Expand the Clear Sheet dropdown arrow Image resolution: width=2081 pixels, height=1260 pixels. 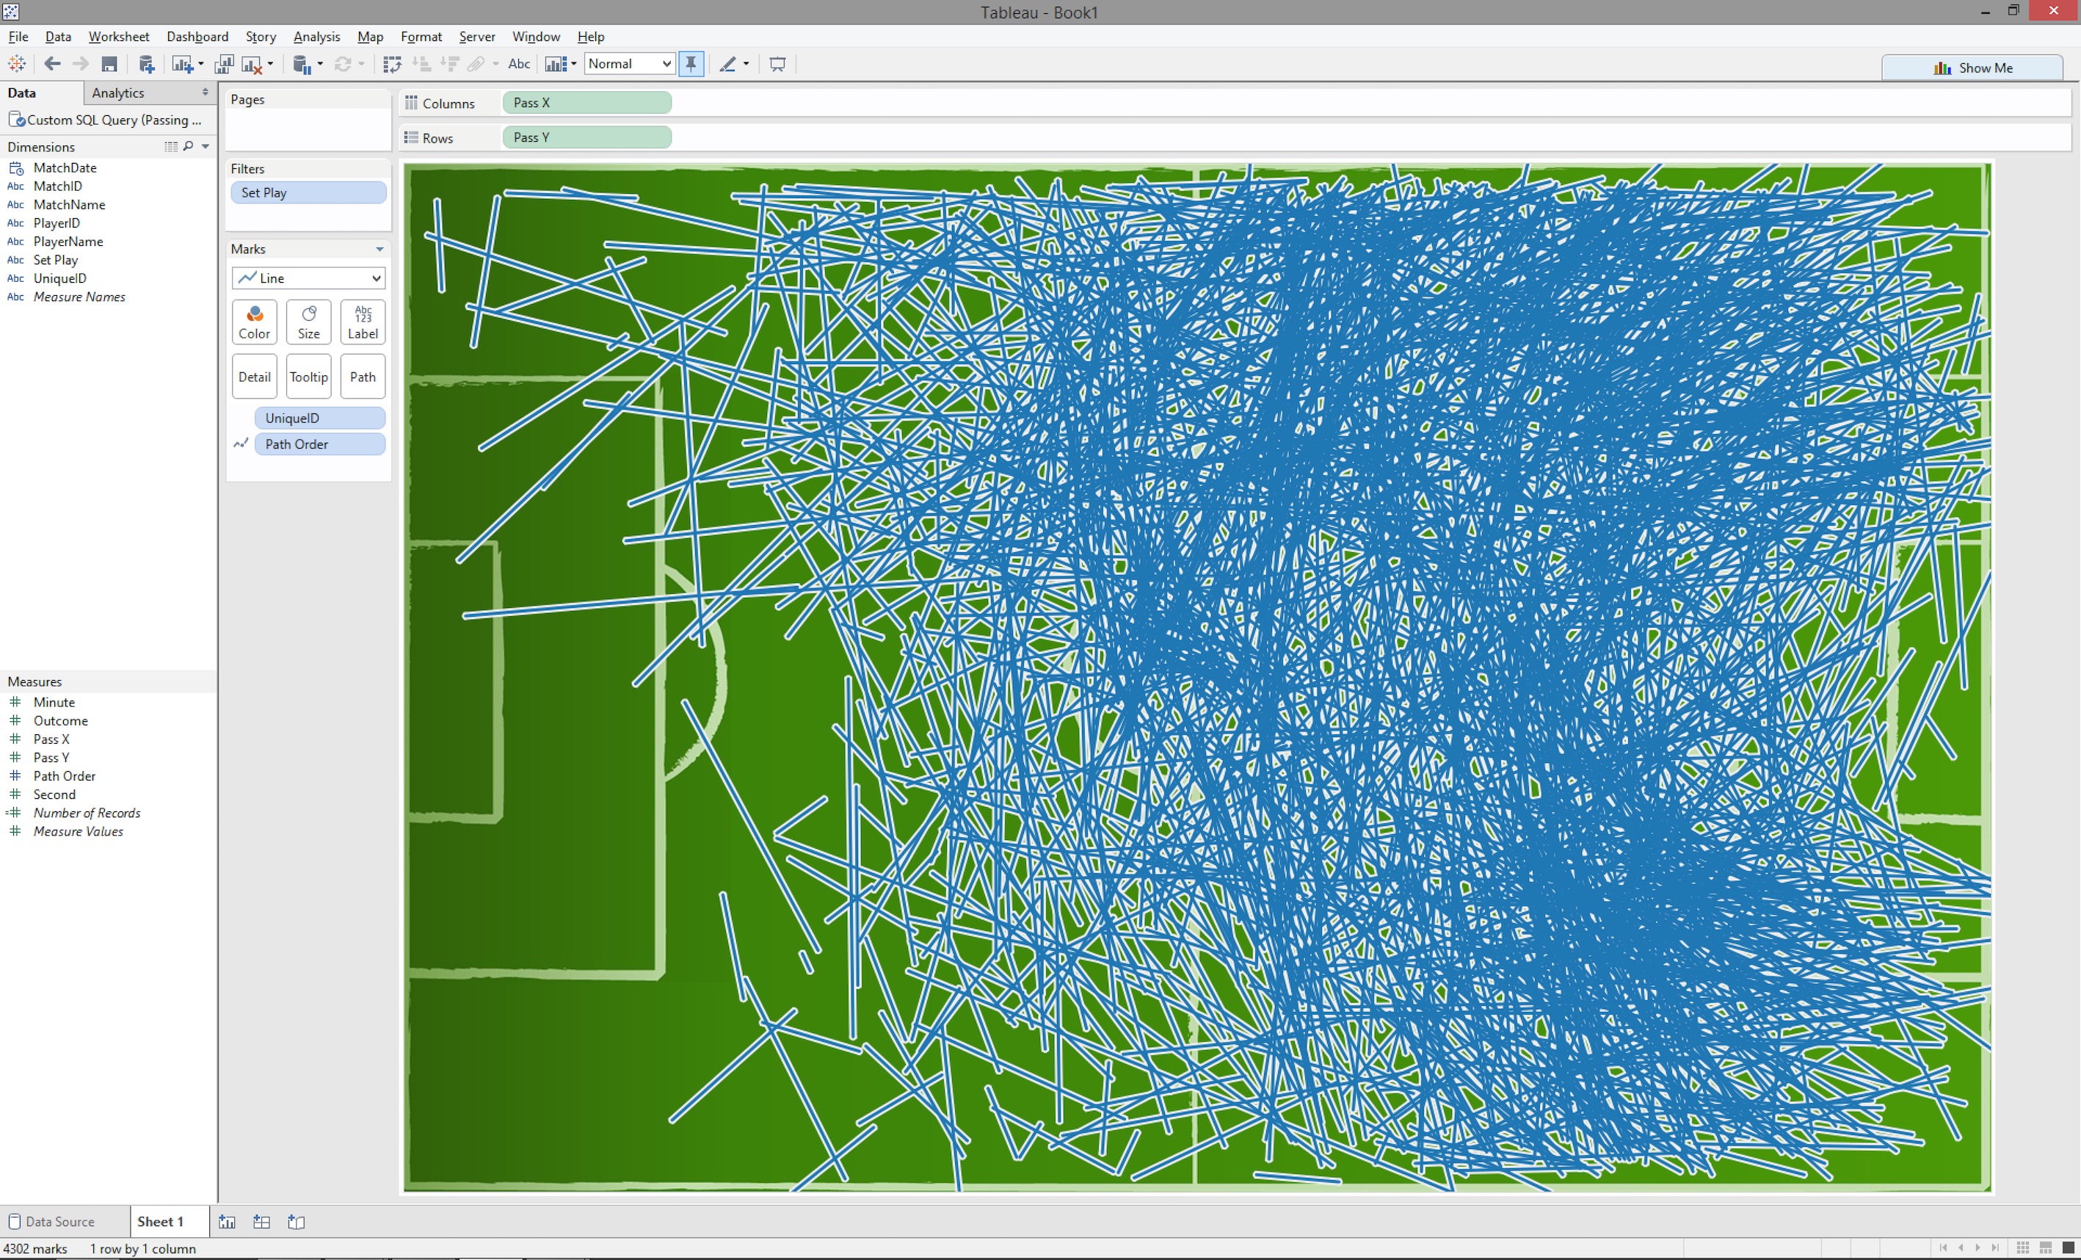pyautogui.click(x=270, y=64)
